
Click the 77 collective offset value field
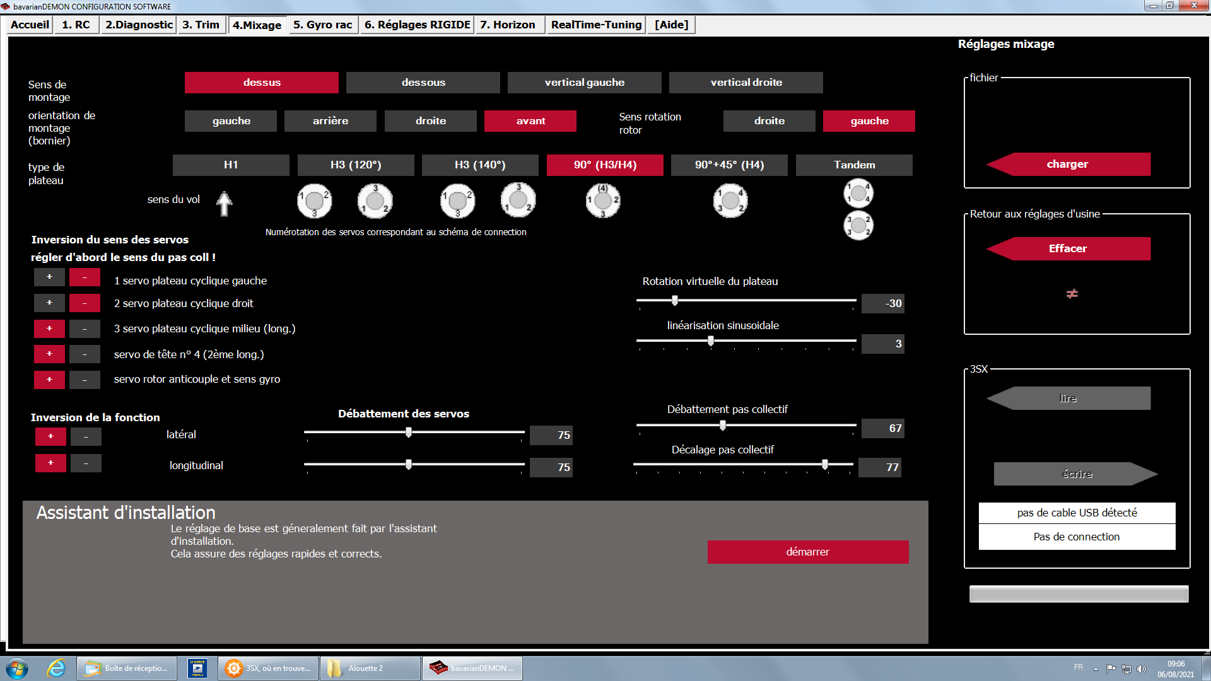click(x=880, y=467)
